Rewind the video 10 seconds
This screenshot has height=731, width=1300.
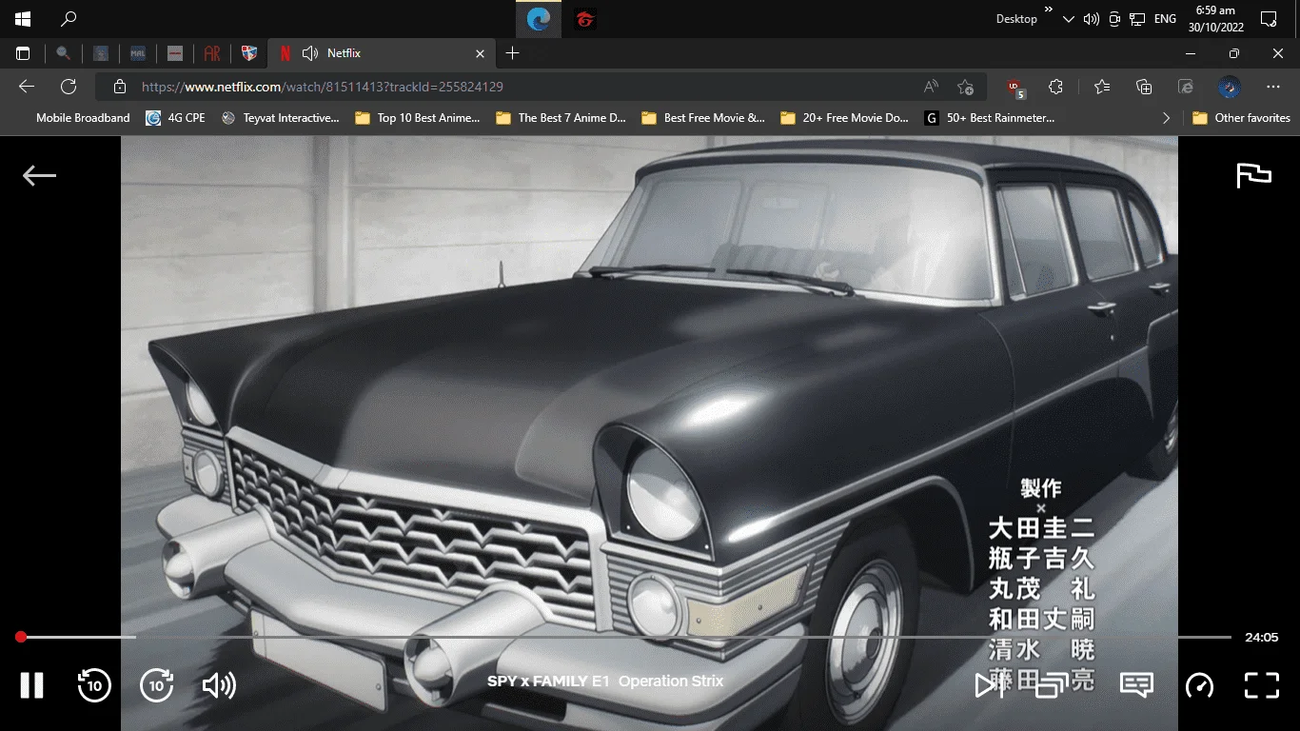[x=94, y=685]
